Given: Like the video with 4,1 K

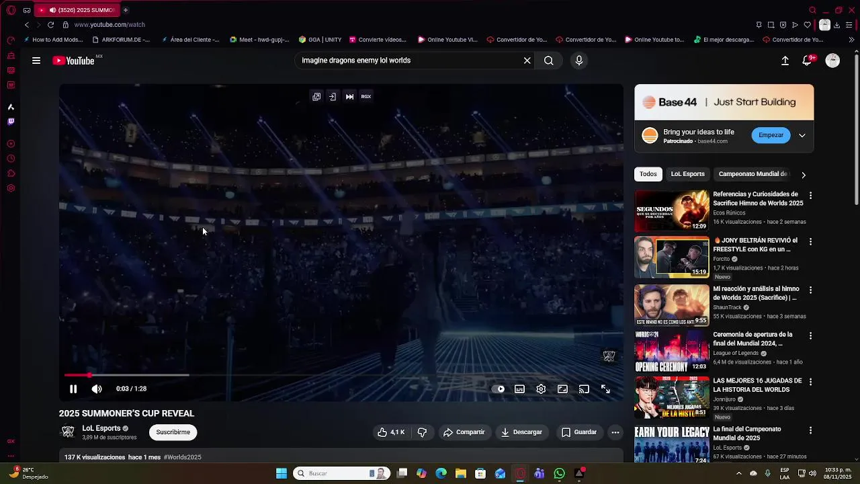Looking at the screenshot, I should [391, 432].
